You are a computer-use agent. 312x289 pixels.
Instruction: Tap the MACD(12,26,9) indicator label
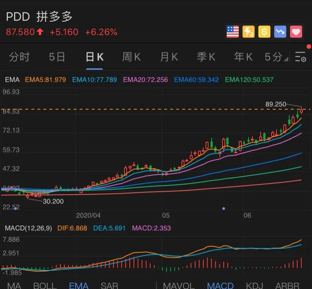tap(29, 228)
